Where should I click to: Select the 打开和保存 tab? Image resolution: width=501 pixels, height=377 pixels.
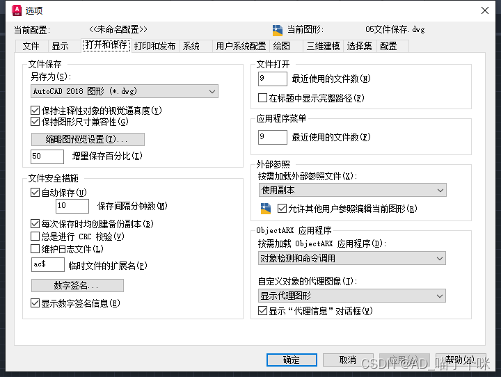(x=106, y=45)
